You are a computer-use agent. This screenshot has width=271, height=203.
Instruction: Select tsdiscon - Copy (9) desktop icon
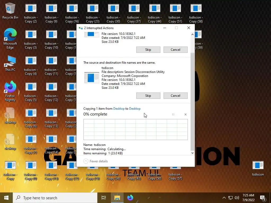point(51,14)
